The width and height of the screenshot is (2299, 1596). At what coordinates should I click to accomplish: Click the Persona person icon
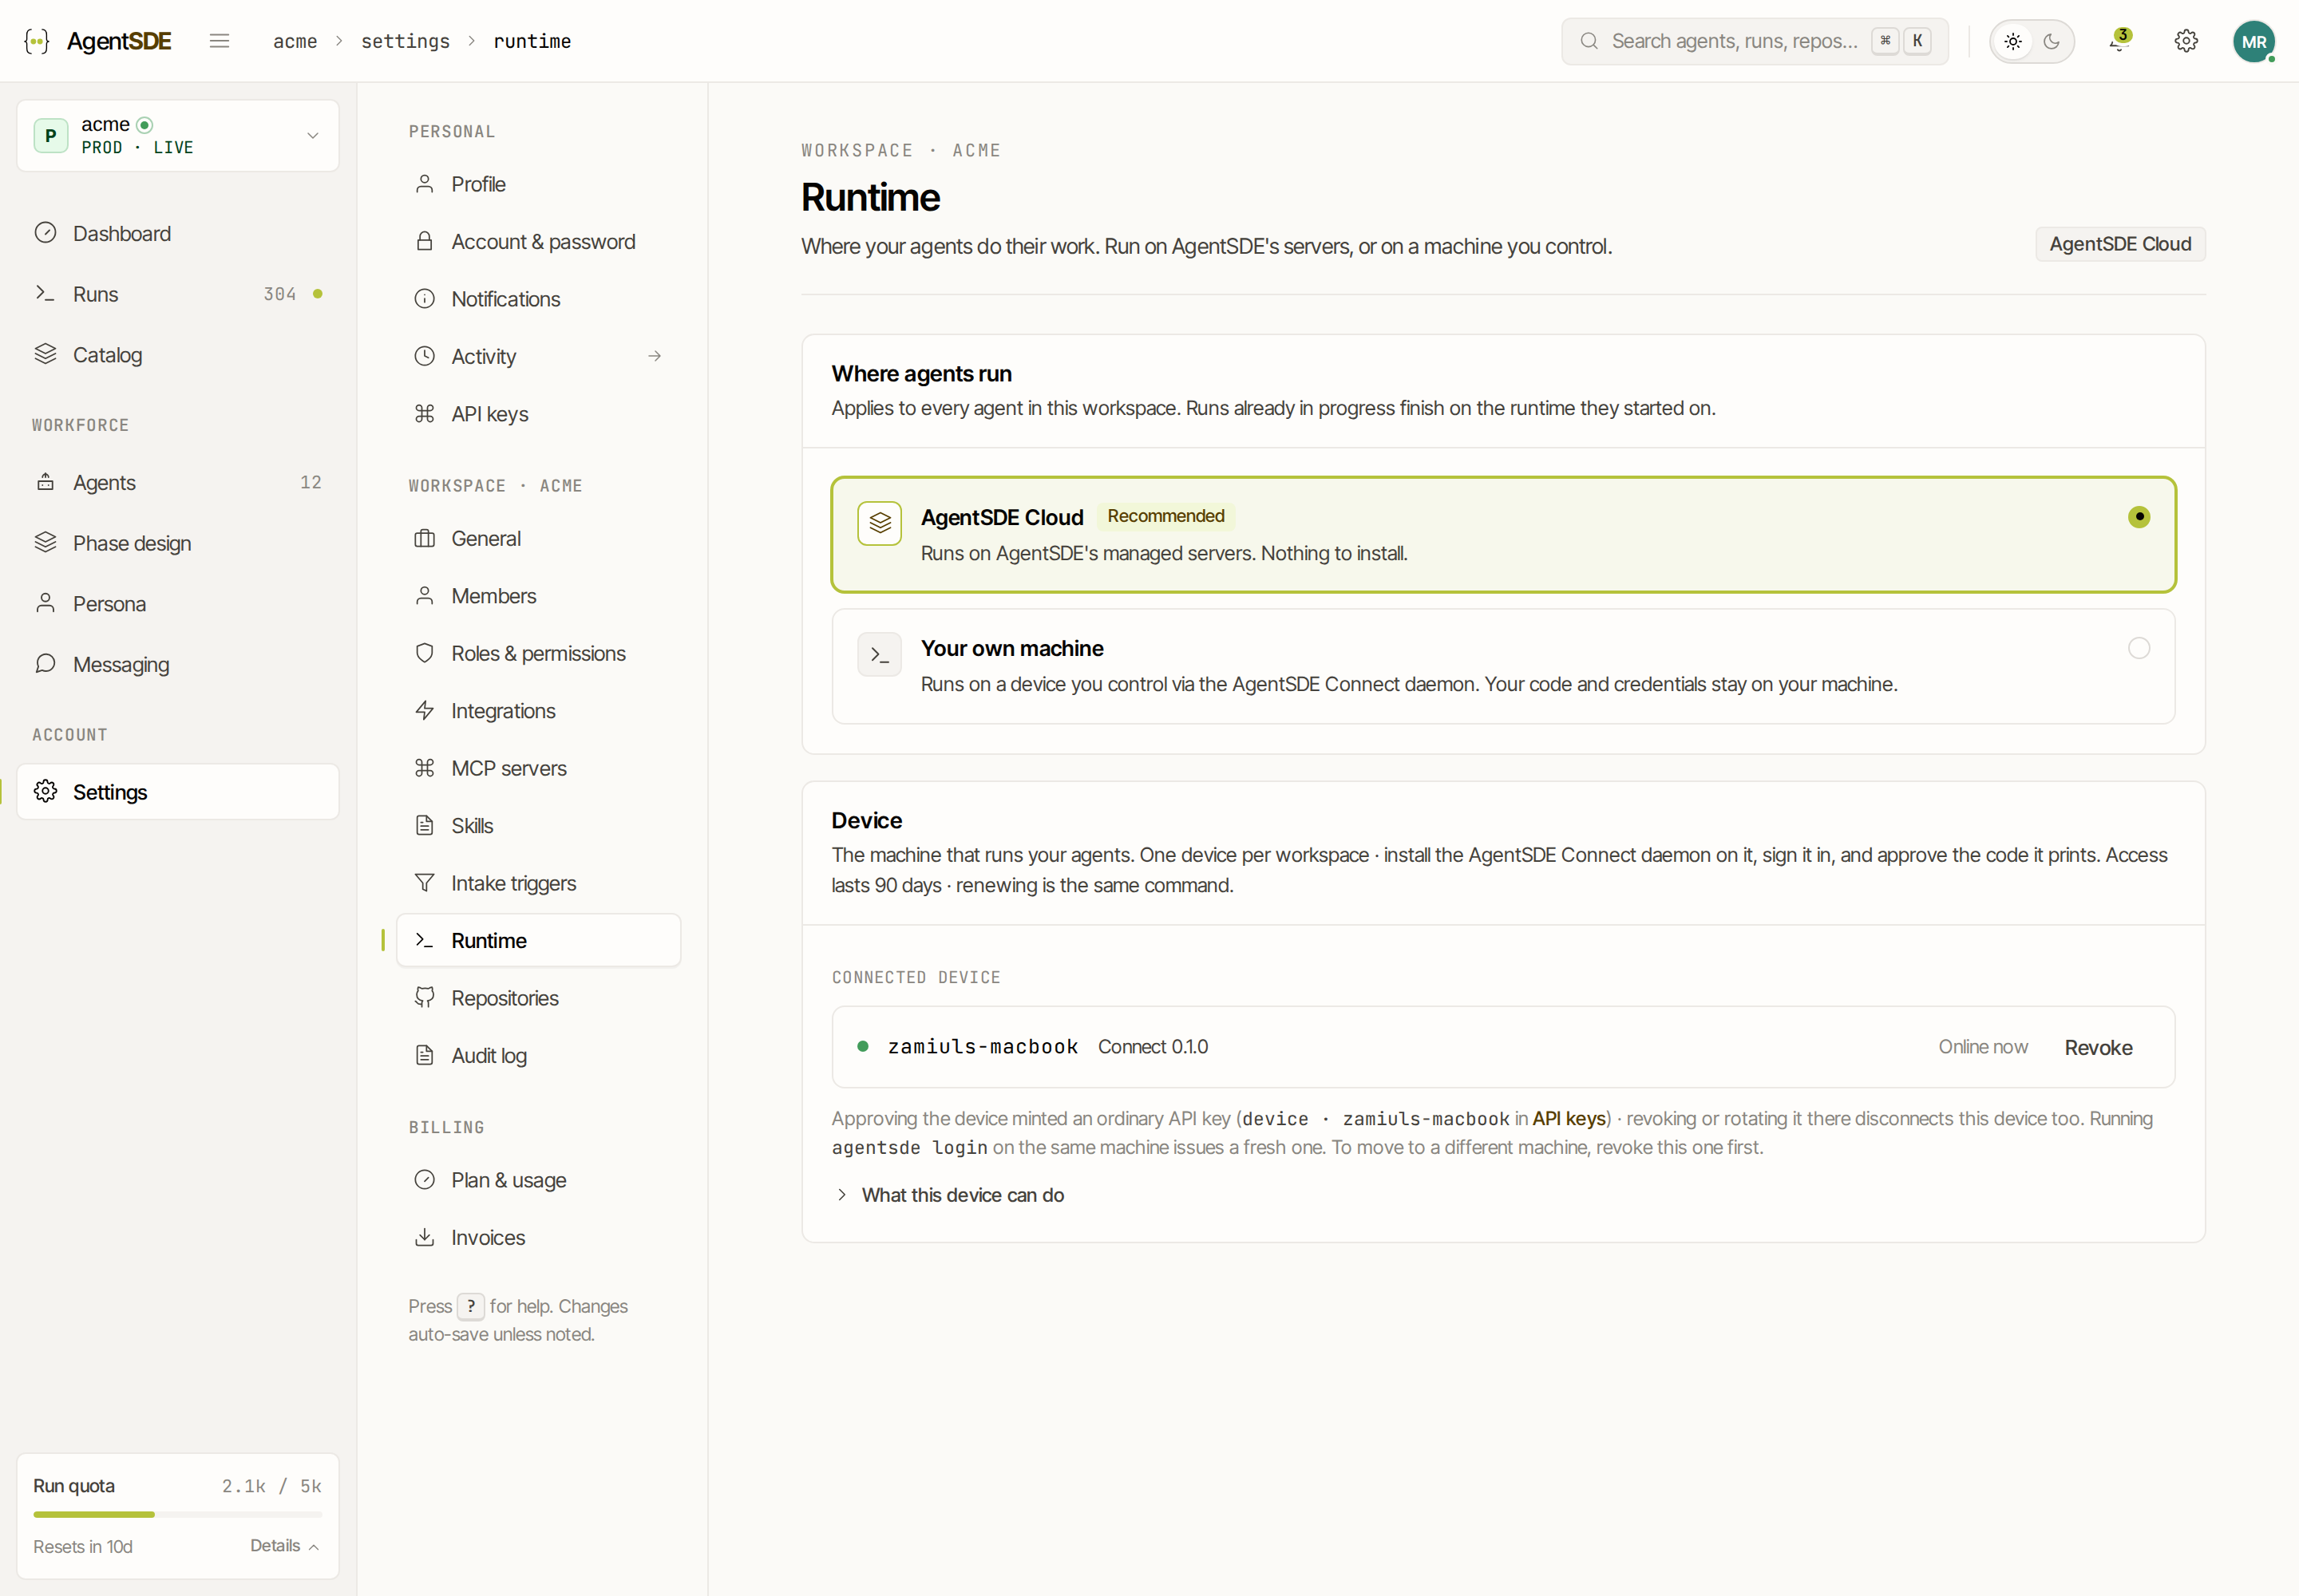click(x=46, y=603)
